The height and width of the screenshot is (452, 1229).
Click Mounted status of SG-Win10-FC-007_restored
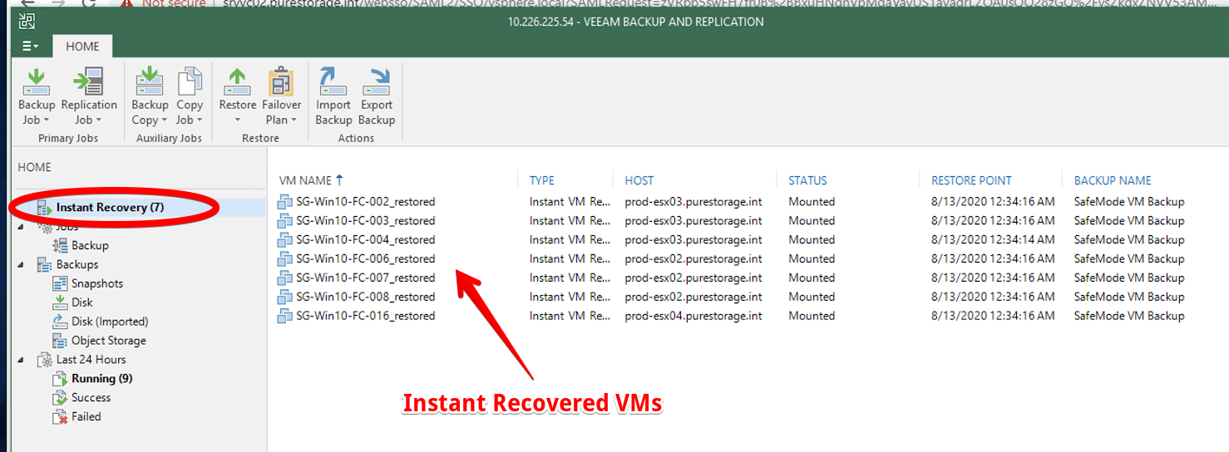(x=812, y=278)
